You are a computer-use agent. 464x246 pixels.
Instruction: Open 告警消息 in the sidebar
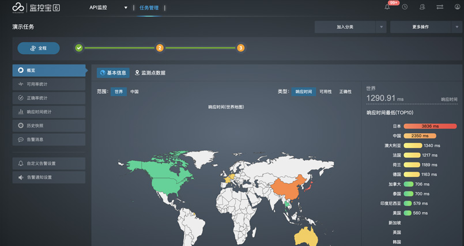[x=49, y=139]
